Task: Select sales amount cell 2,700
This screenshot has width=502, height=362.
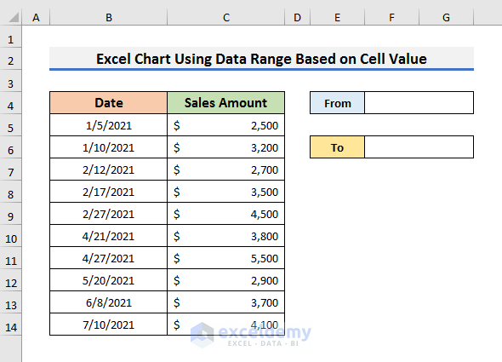Action: click(225, 170)
